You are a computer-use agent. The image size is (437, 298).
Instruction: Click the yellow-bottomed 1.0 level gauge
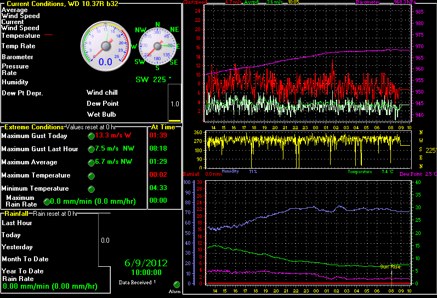tap(174, 104)
